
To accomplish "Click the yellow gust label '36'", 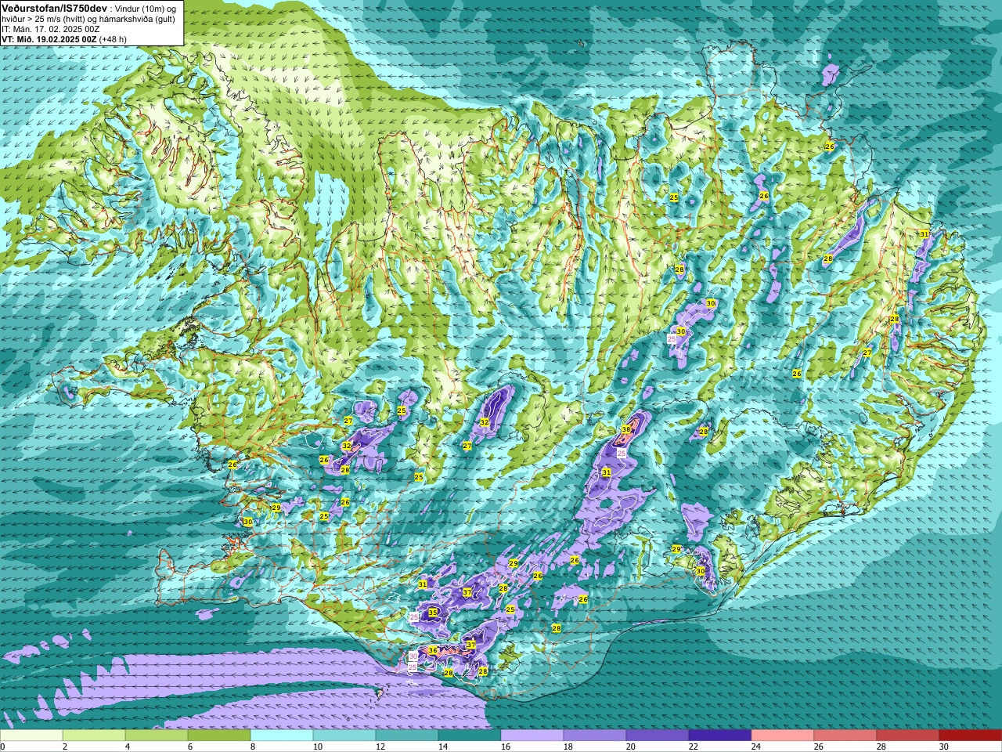I will pos(433,651).
